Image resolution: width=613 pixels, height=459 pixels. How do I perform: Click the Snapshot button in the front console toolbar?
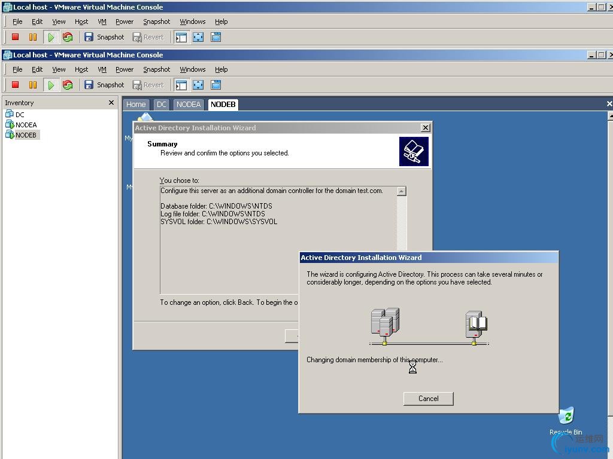click(104, 85)
